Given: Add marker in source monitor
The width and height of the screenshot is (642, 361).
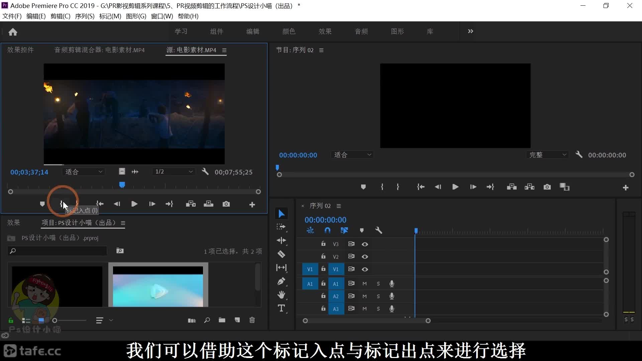Looking at the screenshot, I should coord(42,204).
